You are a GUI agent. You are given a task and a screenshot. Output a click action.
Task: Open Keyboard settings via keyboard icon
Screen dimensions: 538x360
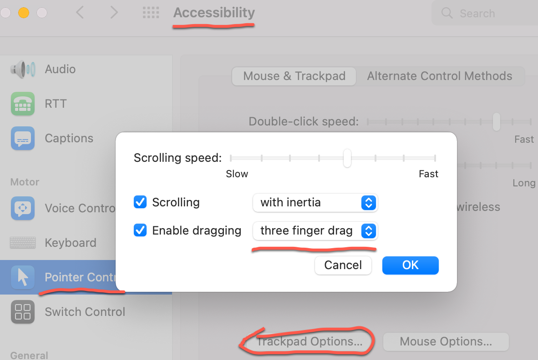[23, 243]
